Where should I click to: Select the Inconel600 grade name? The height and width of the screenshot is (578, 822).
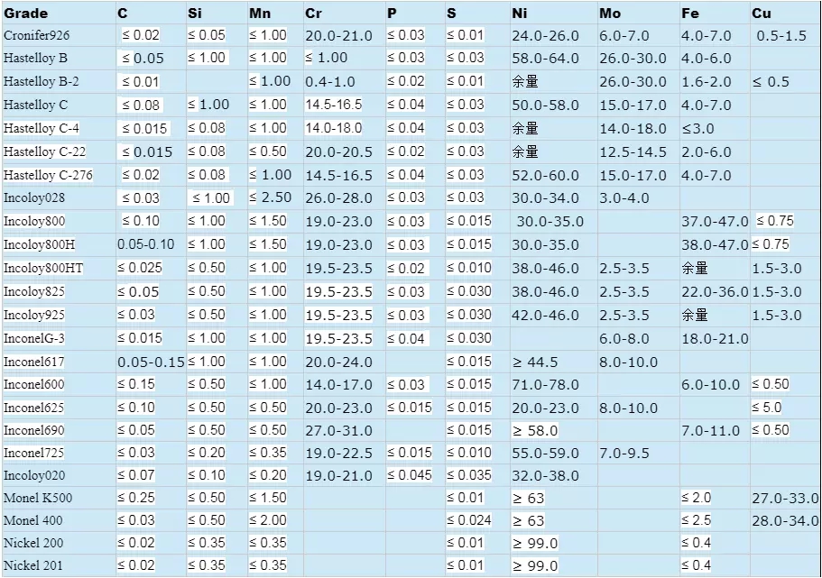[33, 385]
